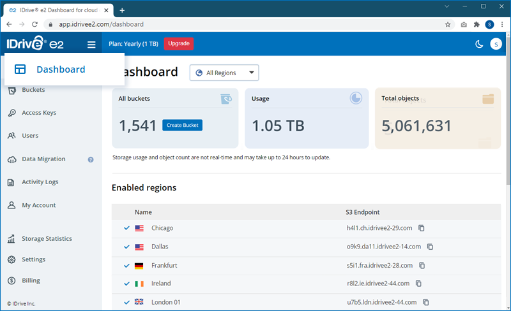Click the 1.05 TB usage value

click(278, 126)
